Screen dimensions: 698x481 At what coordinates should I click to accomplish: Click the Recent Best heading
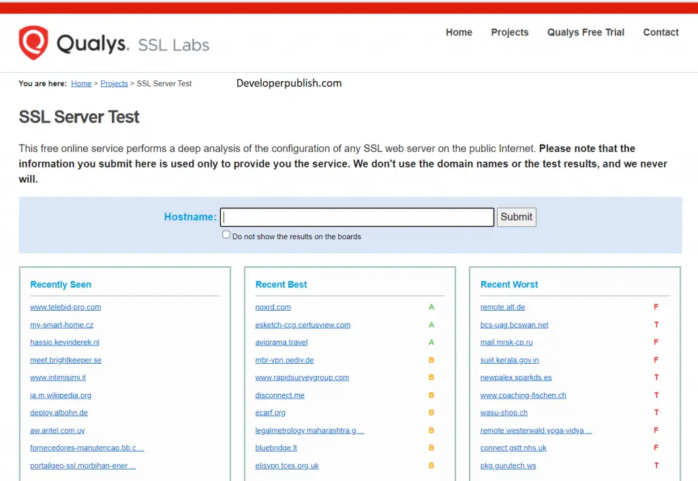281,285
